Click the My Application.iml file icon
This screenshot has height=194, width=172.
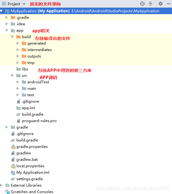click(13, 172)
